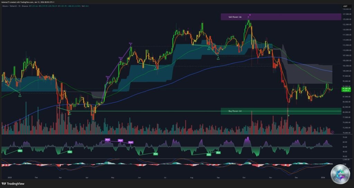The image size is (354, 188).
Task: Select the Buy Power: 64 zone label
Action: pyautogui.click(x=235, y=111)
